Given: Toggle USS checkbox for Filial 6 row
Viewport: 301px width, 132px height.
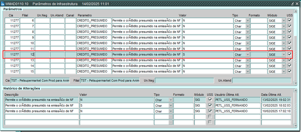Looking at the screenshot, I should 289,20.
